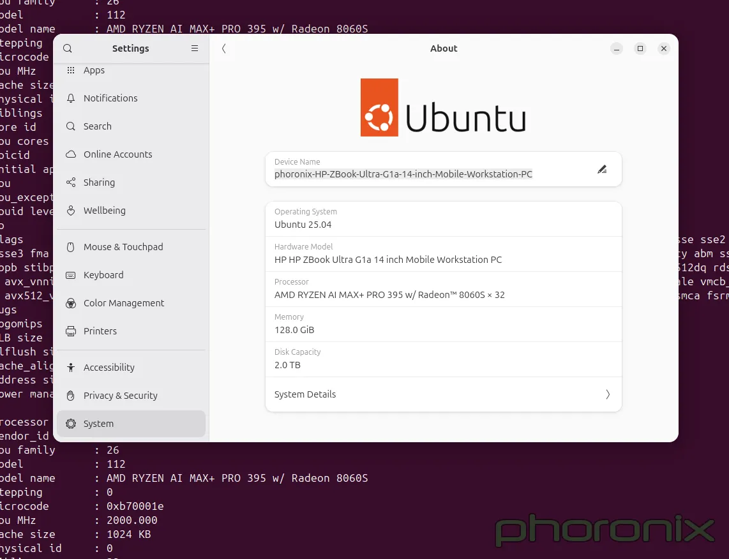Expand System Details with its chevron
Screen dimensions: 729x559
click(x=608, y=394)
